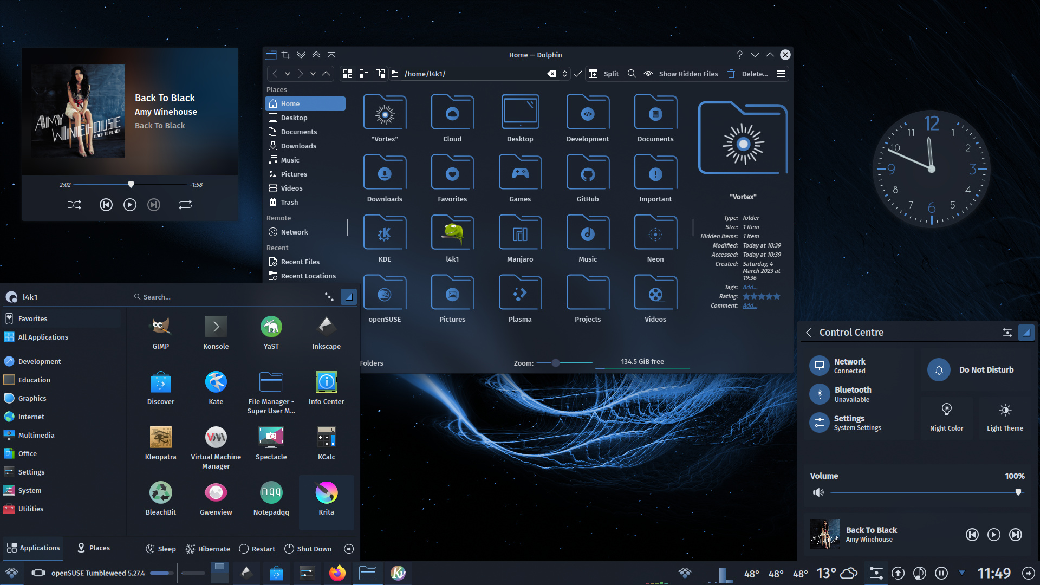Toggle shuffle in the music widget
1040x585 pixels.
point(75,205)
